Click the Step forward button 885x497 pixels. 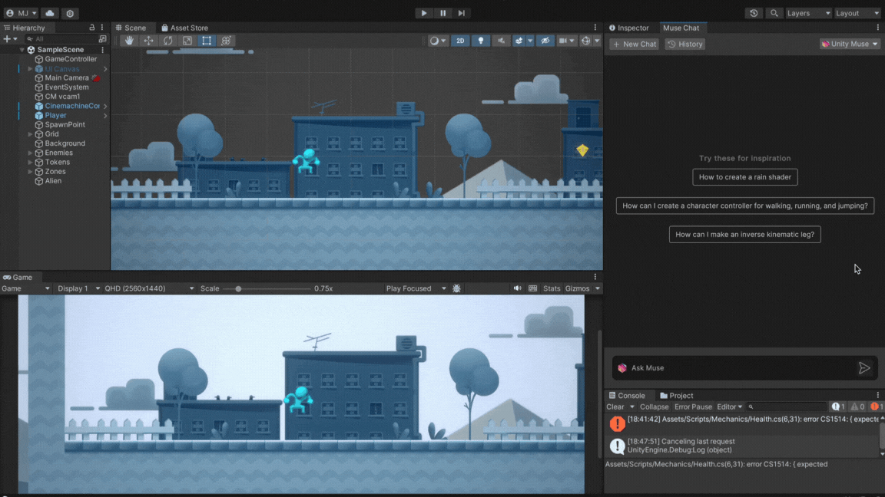[x=461, y=13]
